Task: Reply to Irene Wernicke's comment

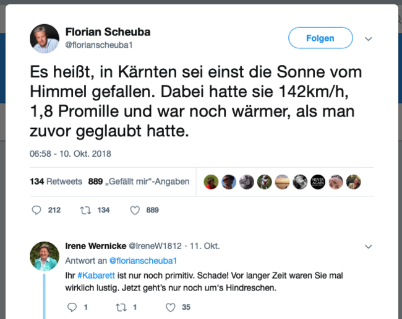Action: (x=71, y=307)
